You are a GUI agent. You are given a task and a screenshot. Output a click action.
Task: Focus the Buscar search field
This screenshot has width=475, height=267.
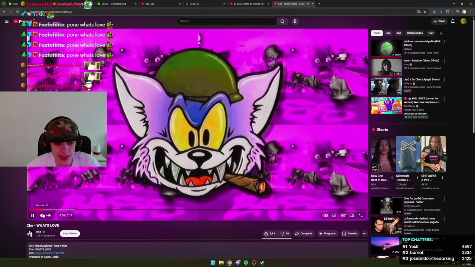click(x=227, y=21)
